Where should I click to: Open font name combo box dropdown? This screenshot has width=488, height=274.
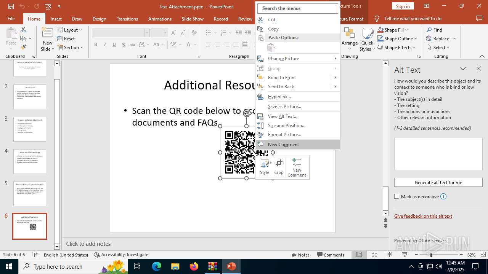(x=147, y=33)
